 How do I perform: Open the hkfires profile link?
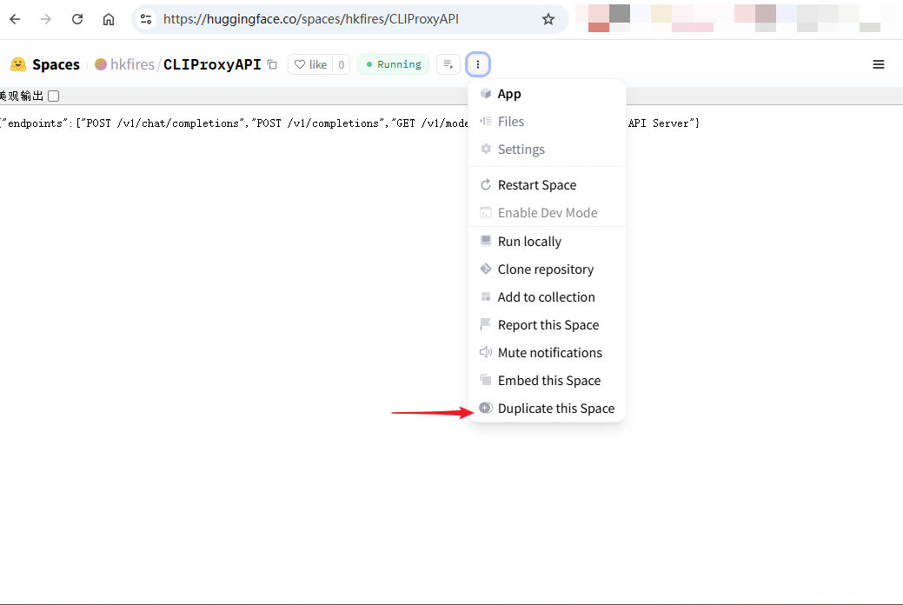pos(131,64)
